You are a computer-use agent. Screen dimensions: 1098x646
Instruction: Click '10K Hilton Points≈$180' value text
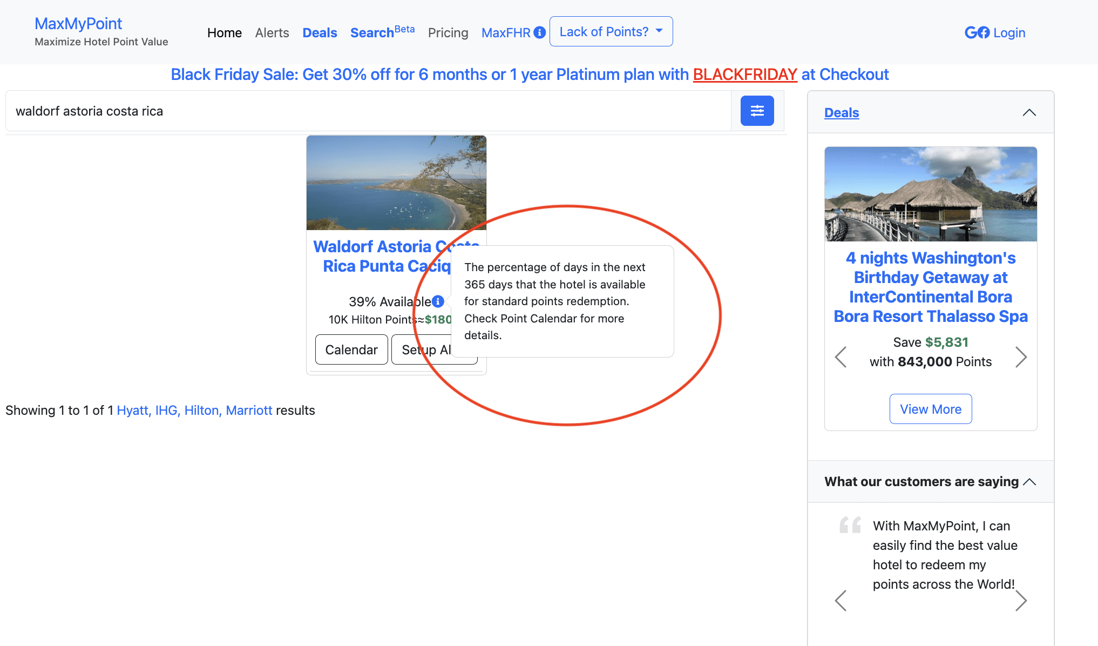pyautogui.click(x=390, y=320)
